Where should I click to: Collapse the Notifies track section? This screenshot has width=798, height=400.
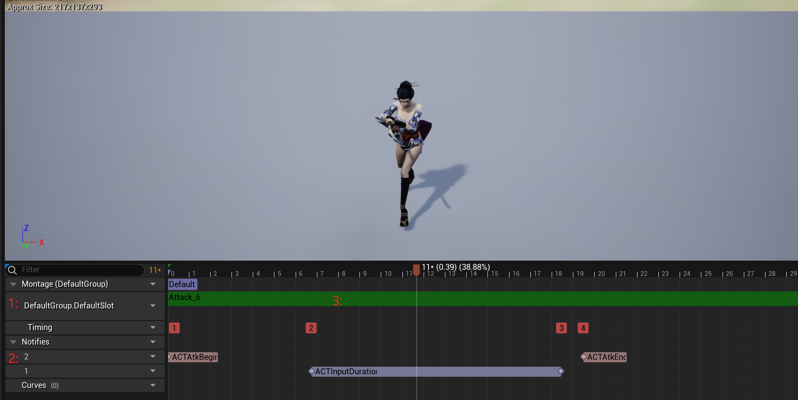[x=13, y=342]
